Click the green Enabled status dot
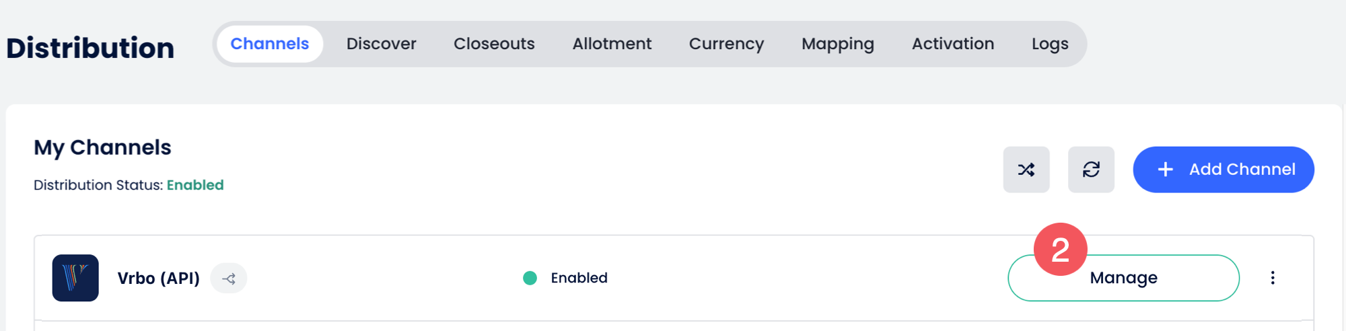The width and height of the screenshot is (1346, 331). coord(530,278)
